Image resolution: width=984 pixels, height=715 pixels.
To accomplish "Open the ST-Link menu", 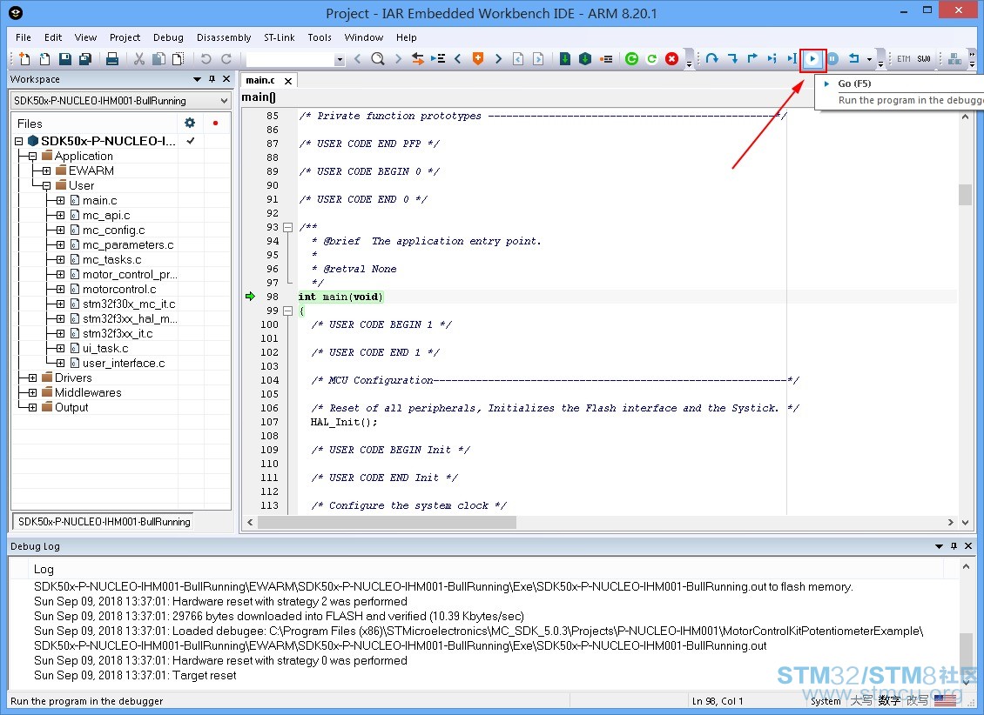I will tap(279, 37).
